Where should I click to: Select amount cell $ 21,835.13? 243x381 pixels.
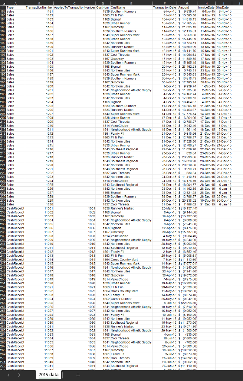coord(187,27)
